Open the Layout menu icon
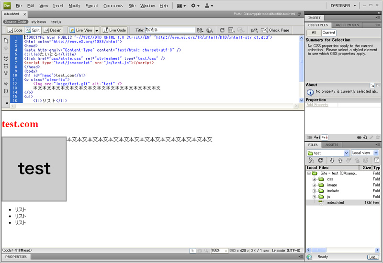 tap(181, 6)
